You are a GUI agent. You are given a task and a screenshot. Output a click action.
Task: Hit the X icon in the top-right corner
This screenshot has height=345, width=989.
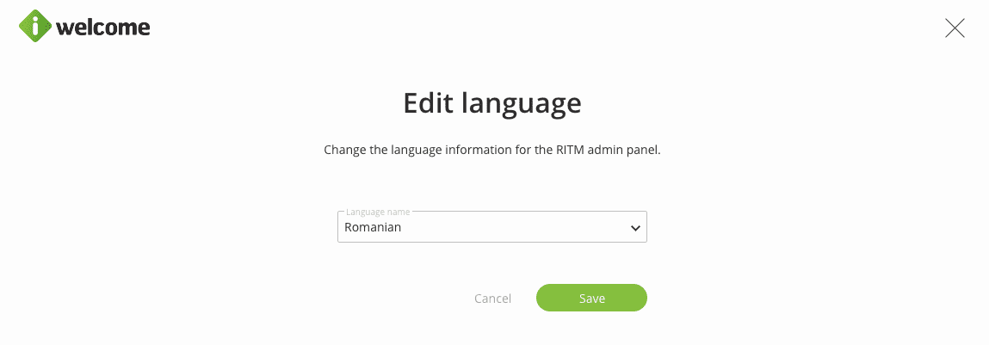[x=955, y=28]
